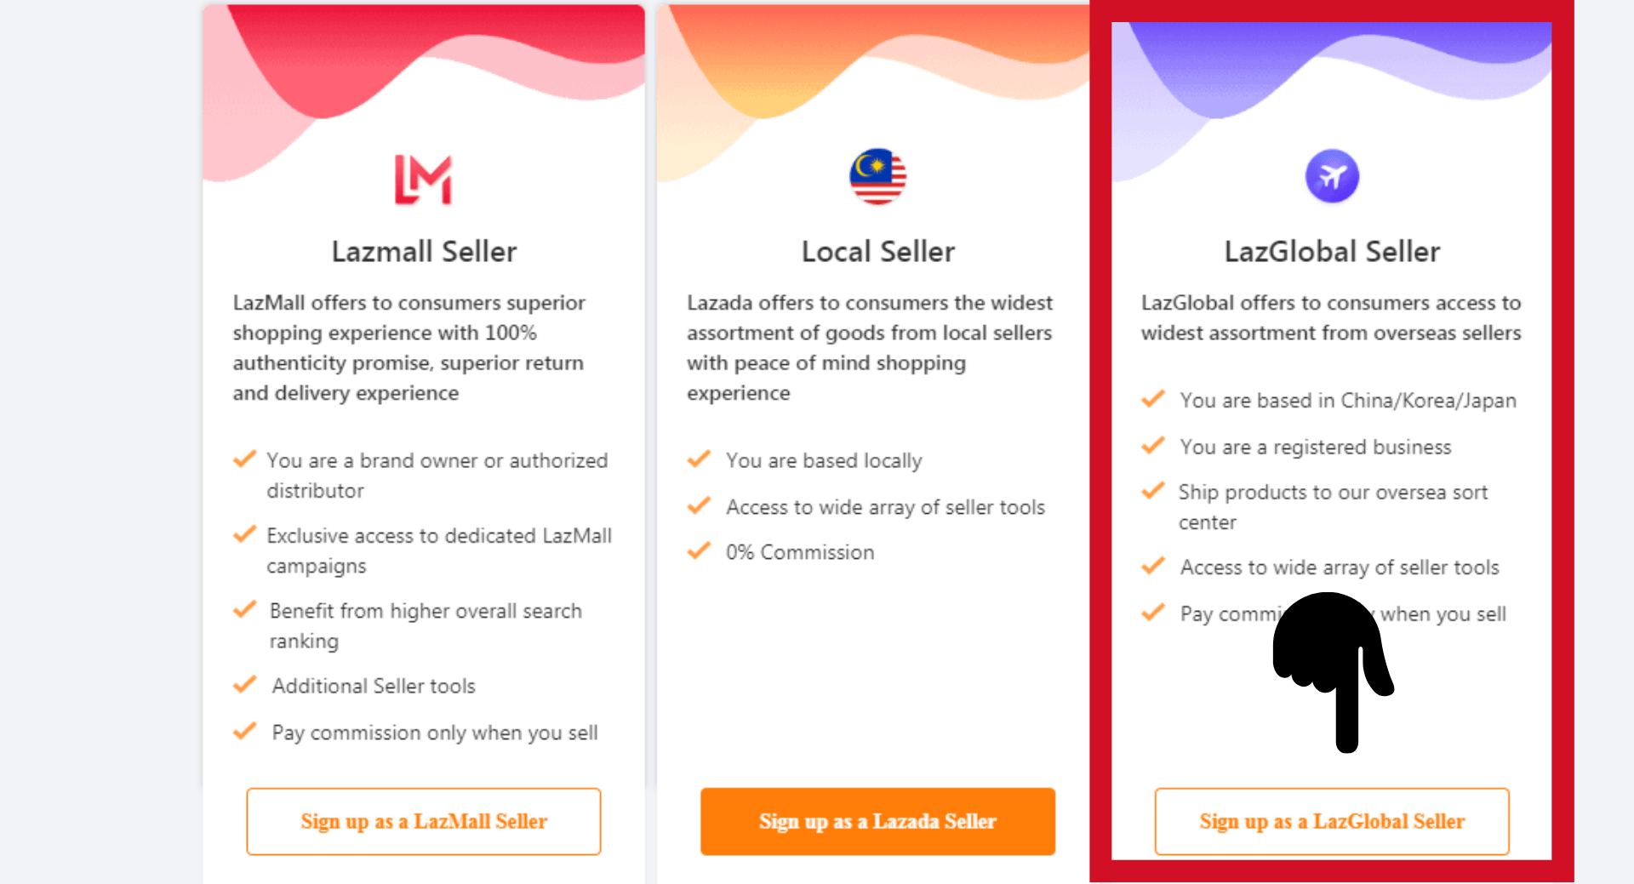
Task: Click the Malaysia flag icon
Action: tap(877, 176)
